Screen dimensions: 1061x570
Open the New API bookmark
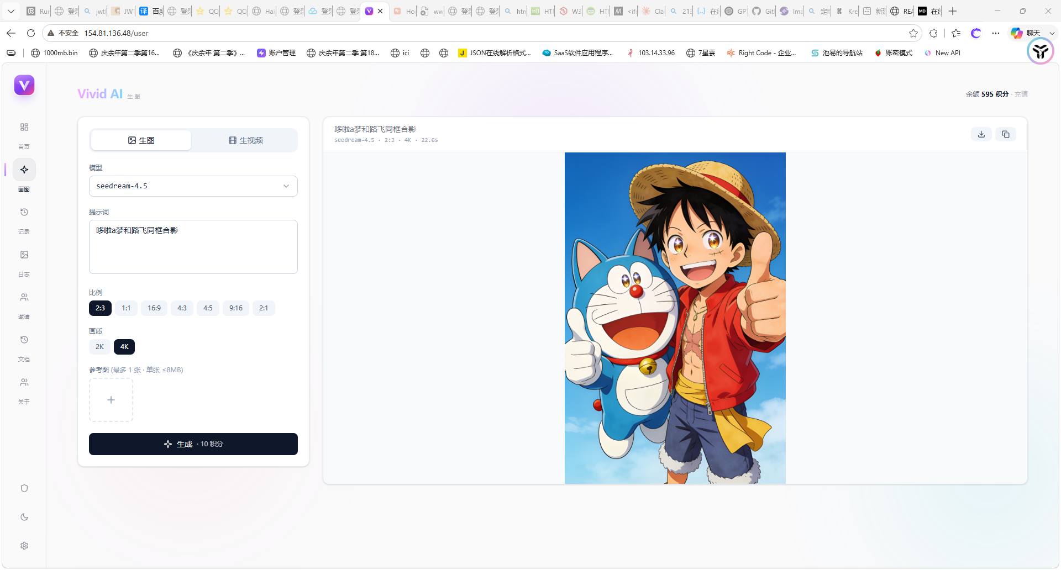[x=942, y=53]
